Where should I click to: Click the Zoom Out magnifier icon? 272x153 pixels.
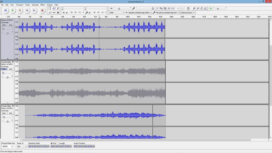point(198,8)
